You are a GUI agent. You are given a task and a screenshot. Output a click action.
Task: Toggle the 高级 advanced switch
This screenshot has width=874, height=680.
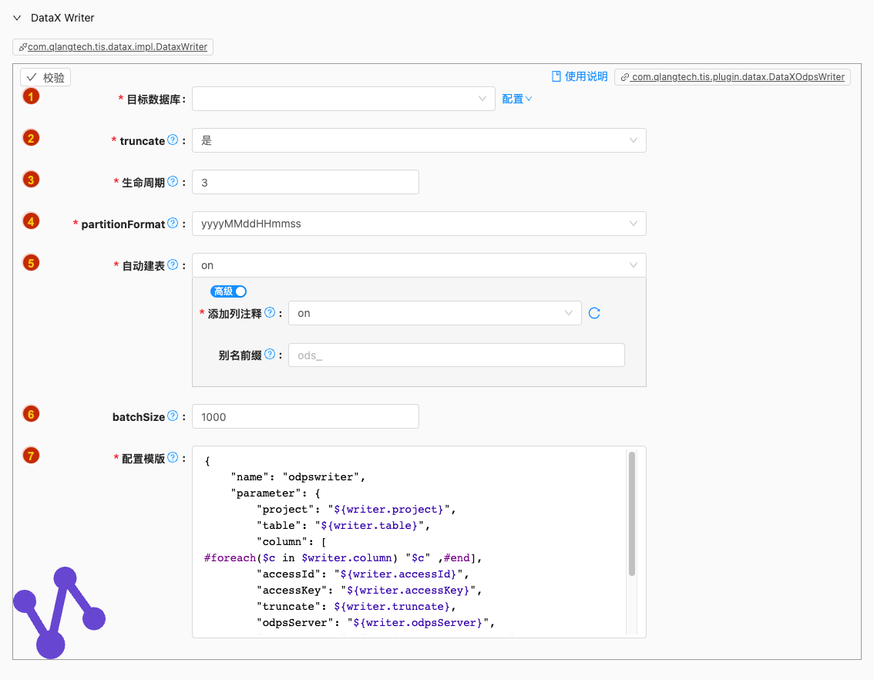click(x=229, y=291)
